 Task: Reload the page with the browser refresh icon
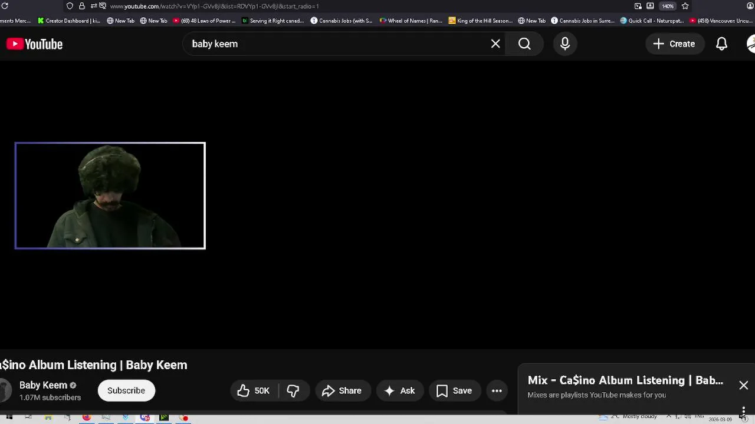tap(5, 6)
